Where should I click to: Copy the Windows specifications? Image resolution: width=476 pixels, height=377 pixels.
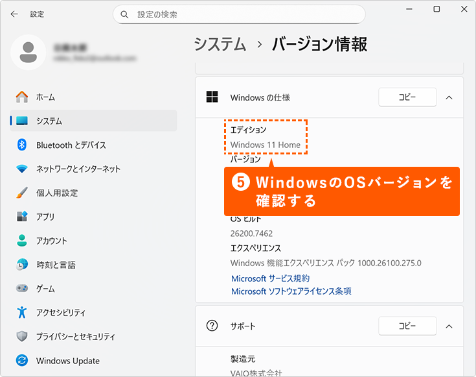(x=407, y=97)
